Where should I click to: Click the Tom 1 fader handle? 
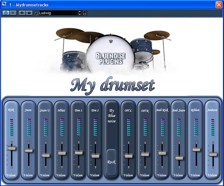coord(78,152)
